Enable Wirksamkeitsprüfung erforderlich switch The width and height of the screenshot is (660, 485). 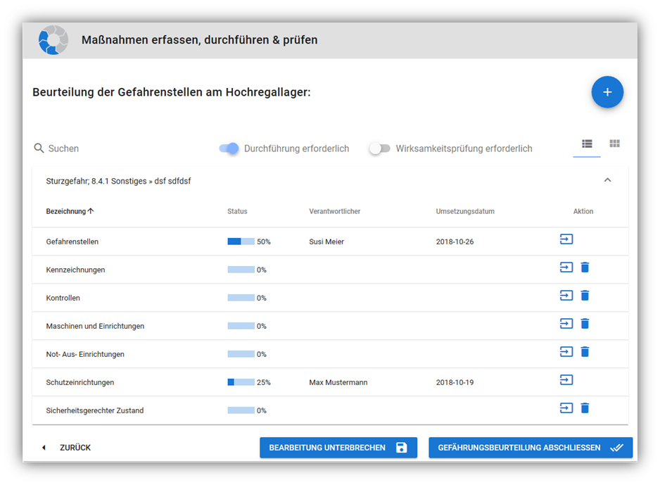click(379, 149)
